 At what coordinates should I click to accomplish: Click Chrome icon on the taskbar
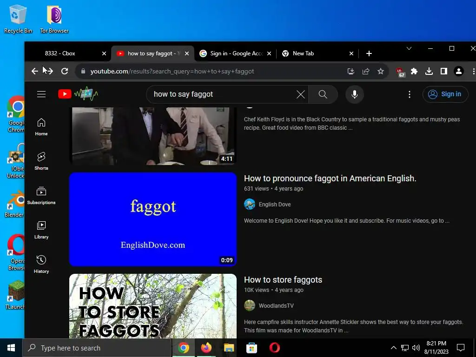[183, 348]
